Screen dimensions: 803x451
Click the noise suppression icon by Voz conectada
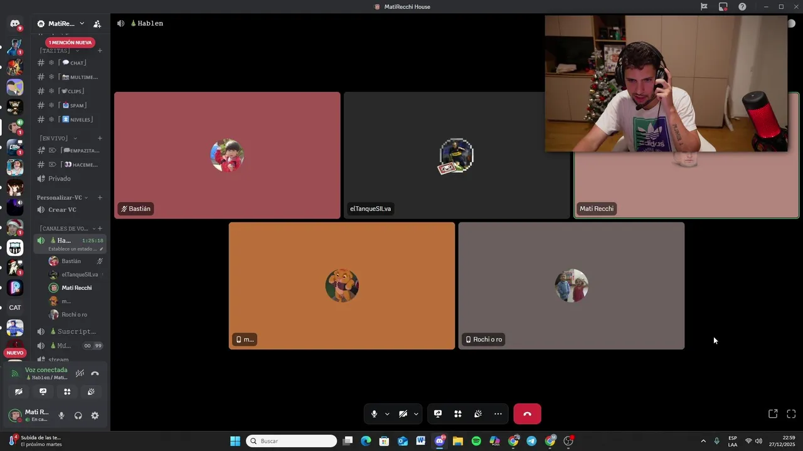point(80,373)
